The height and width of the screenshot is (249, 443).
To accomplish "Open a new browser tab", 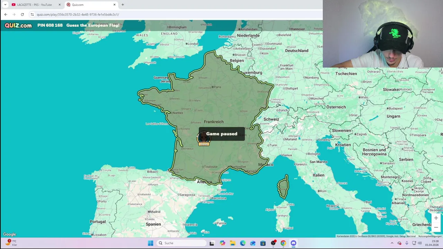I will click(123, 4).
